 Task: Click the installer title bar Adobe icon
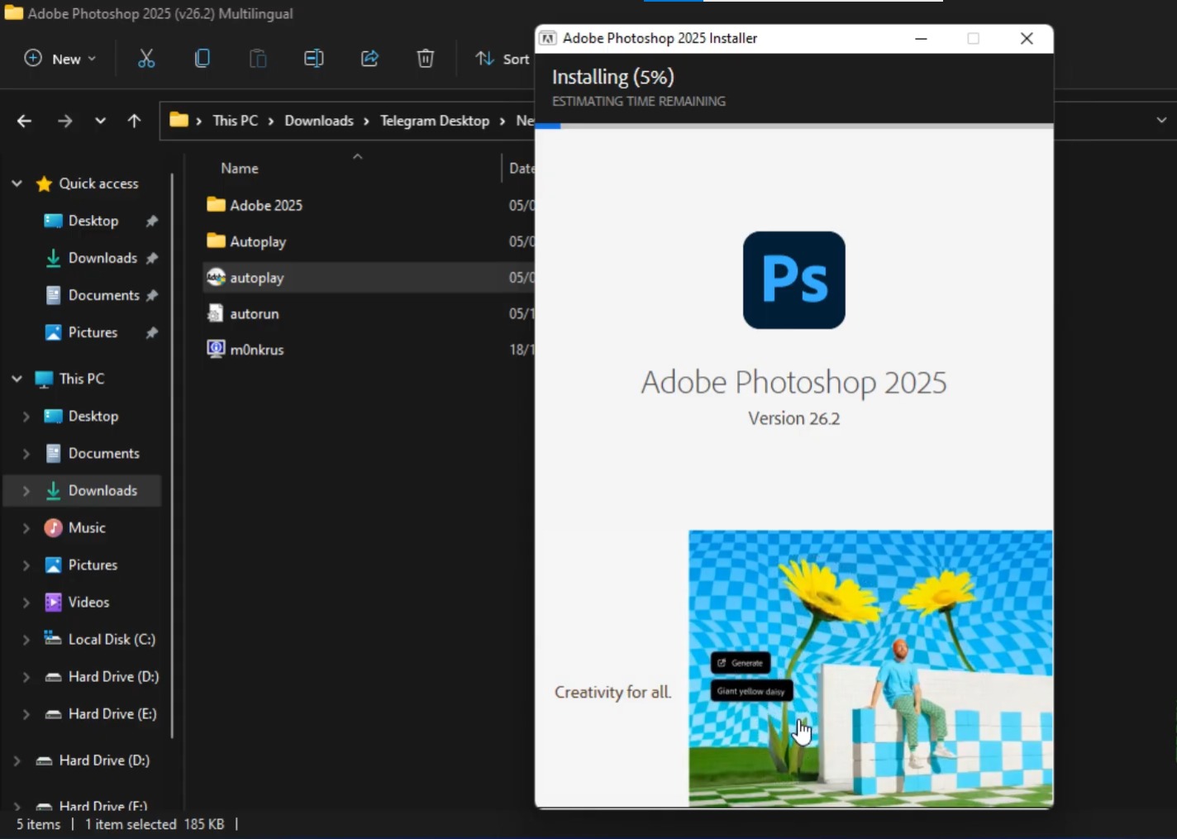coord(547,39)
